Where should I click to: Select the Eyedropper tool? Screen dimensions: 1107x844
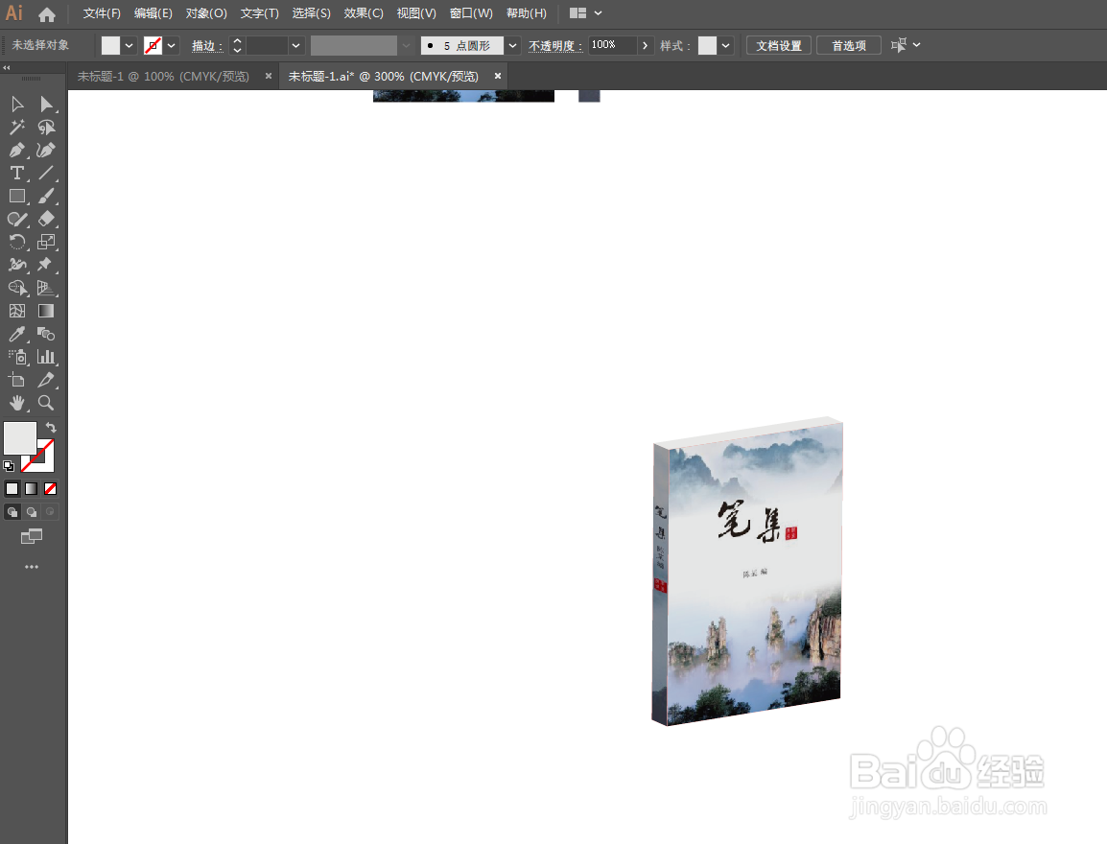pyautogui.click(x=17, y=334)
